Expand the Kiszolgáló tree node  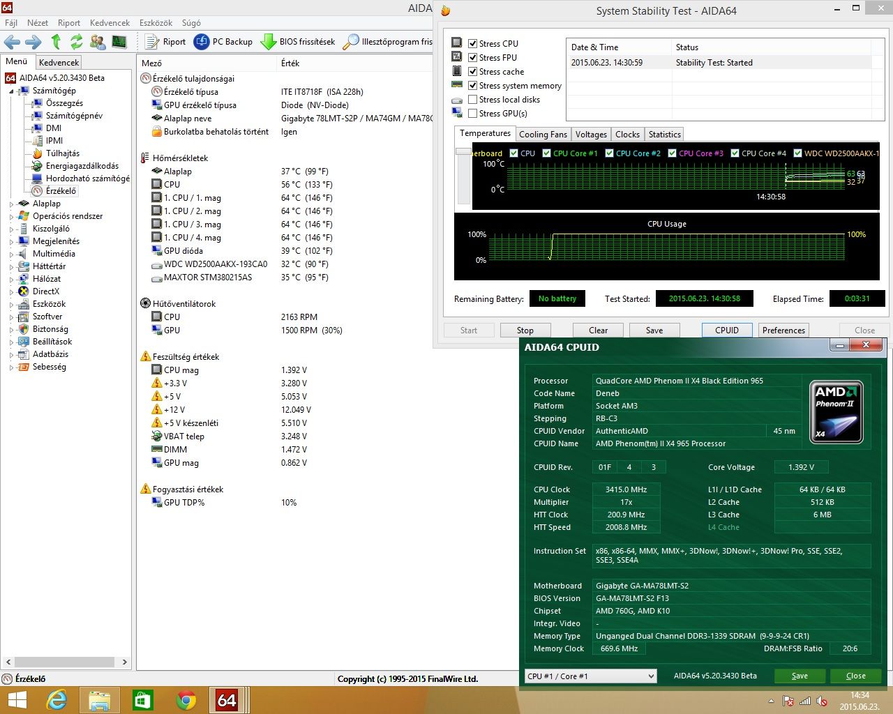[12, 229]
